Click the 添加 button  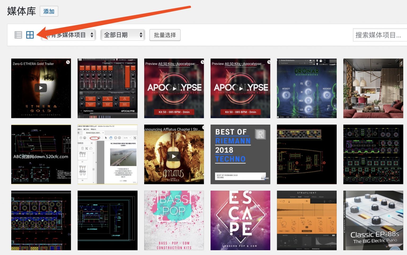(49, 11)
